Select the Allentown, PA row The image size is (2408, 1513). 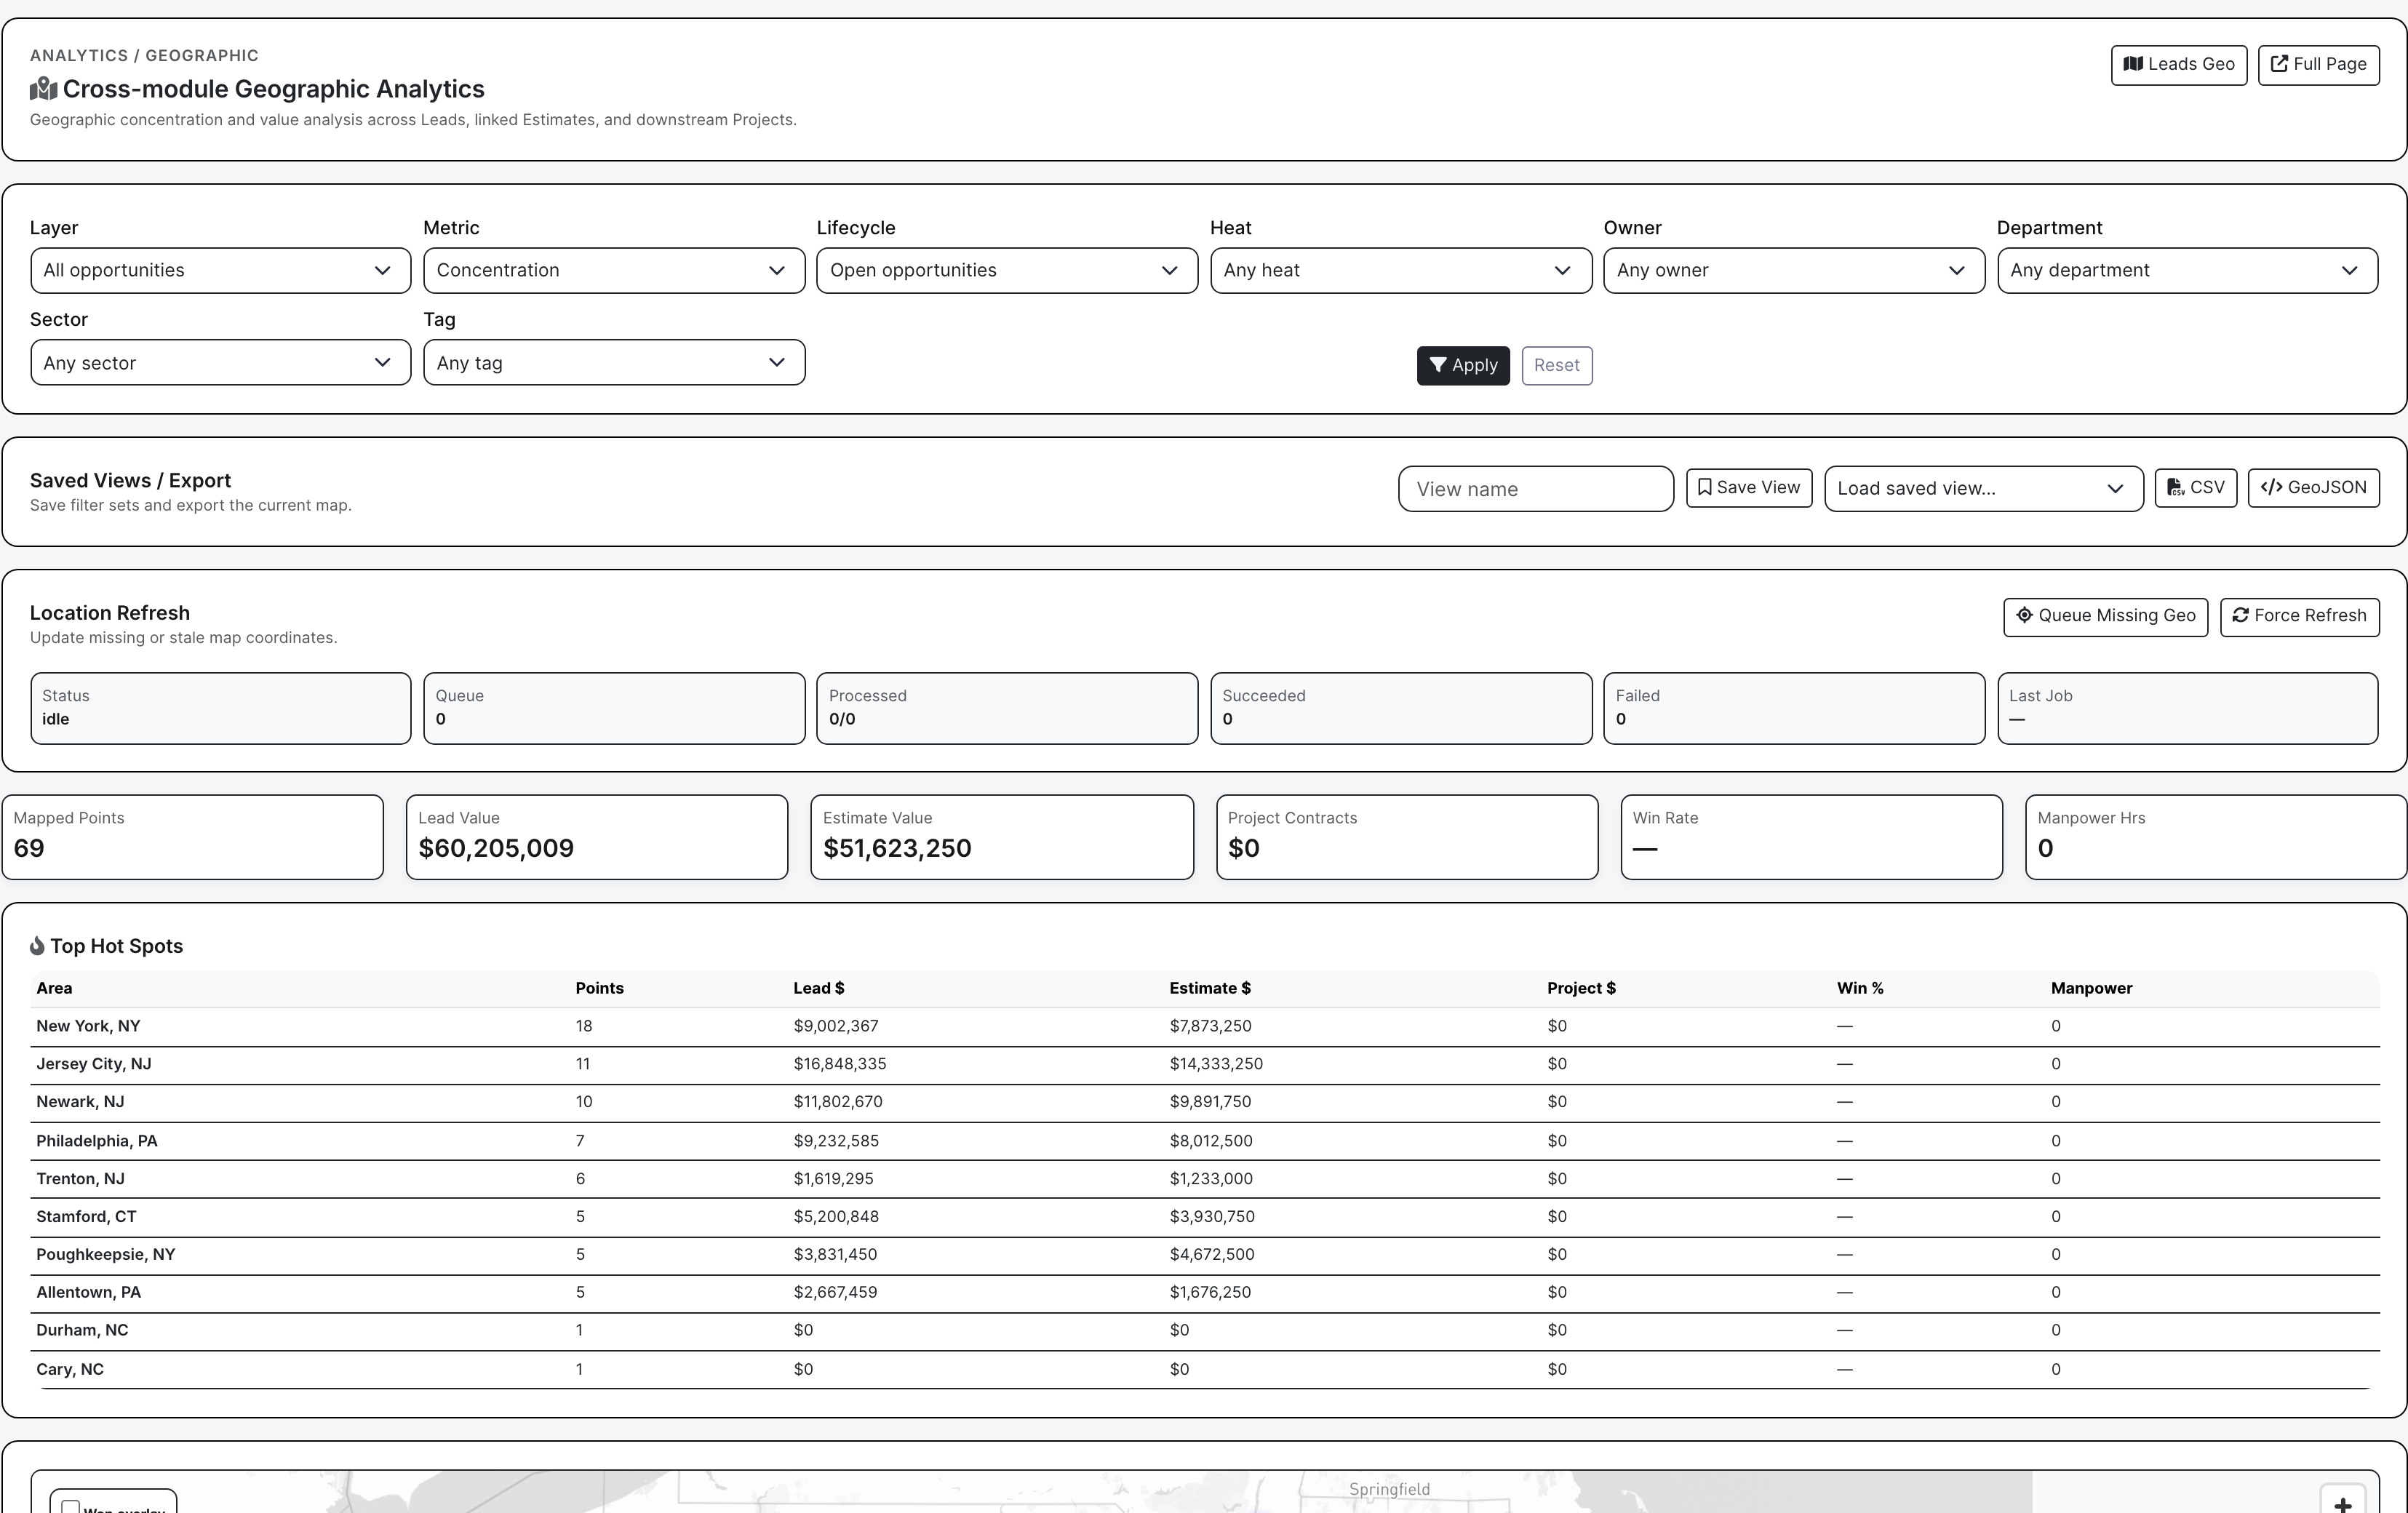1204,1294
